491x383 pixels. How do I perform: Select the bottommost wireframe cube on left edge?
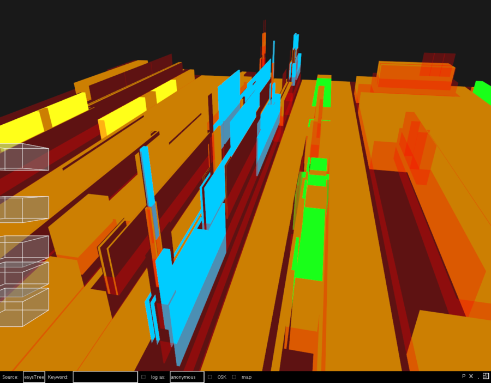[x=25, y=307]
